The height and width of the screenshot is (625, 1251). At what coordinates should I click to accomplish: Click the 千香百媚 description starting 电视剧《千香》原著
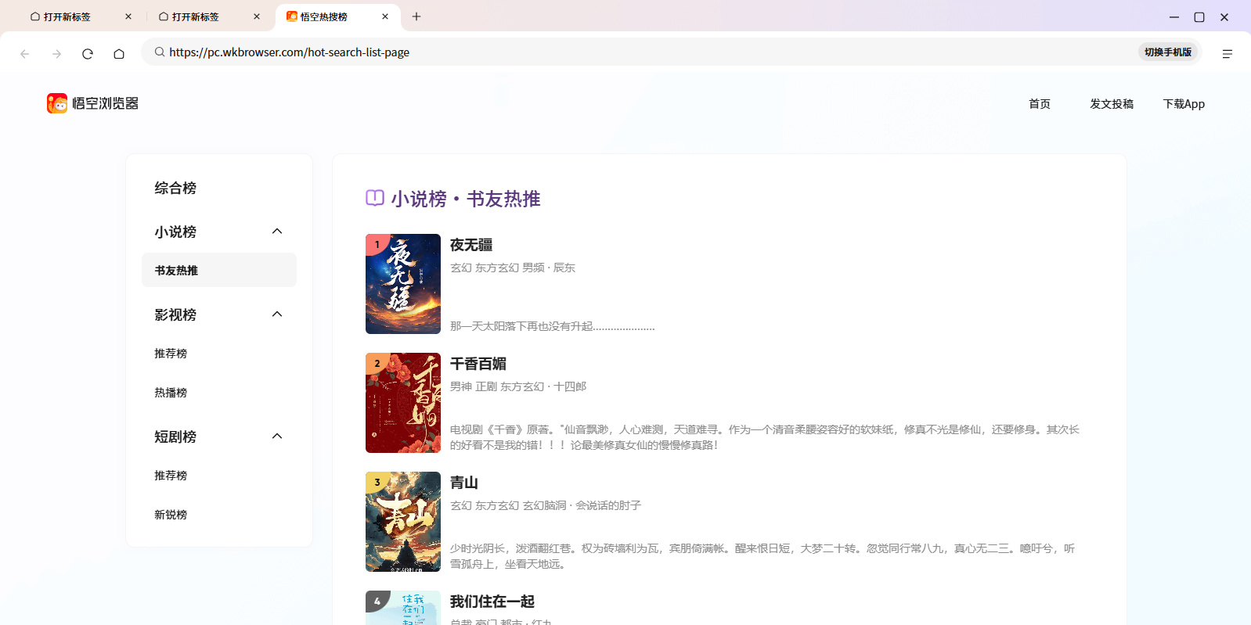point(765,437)
